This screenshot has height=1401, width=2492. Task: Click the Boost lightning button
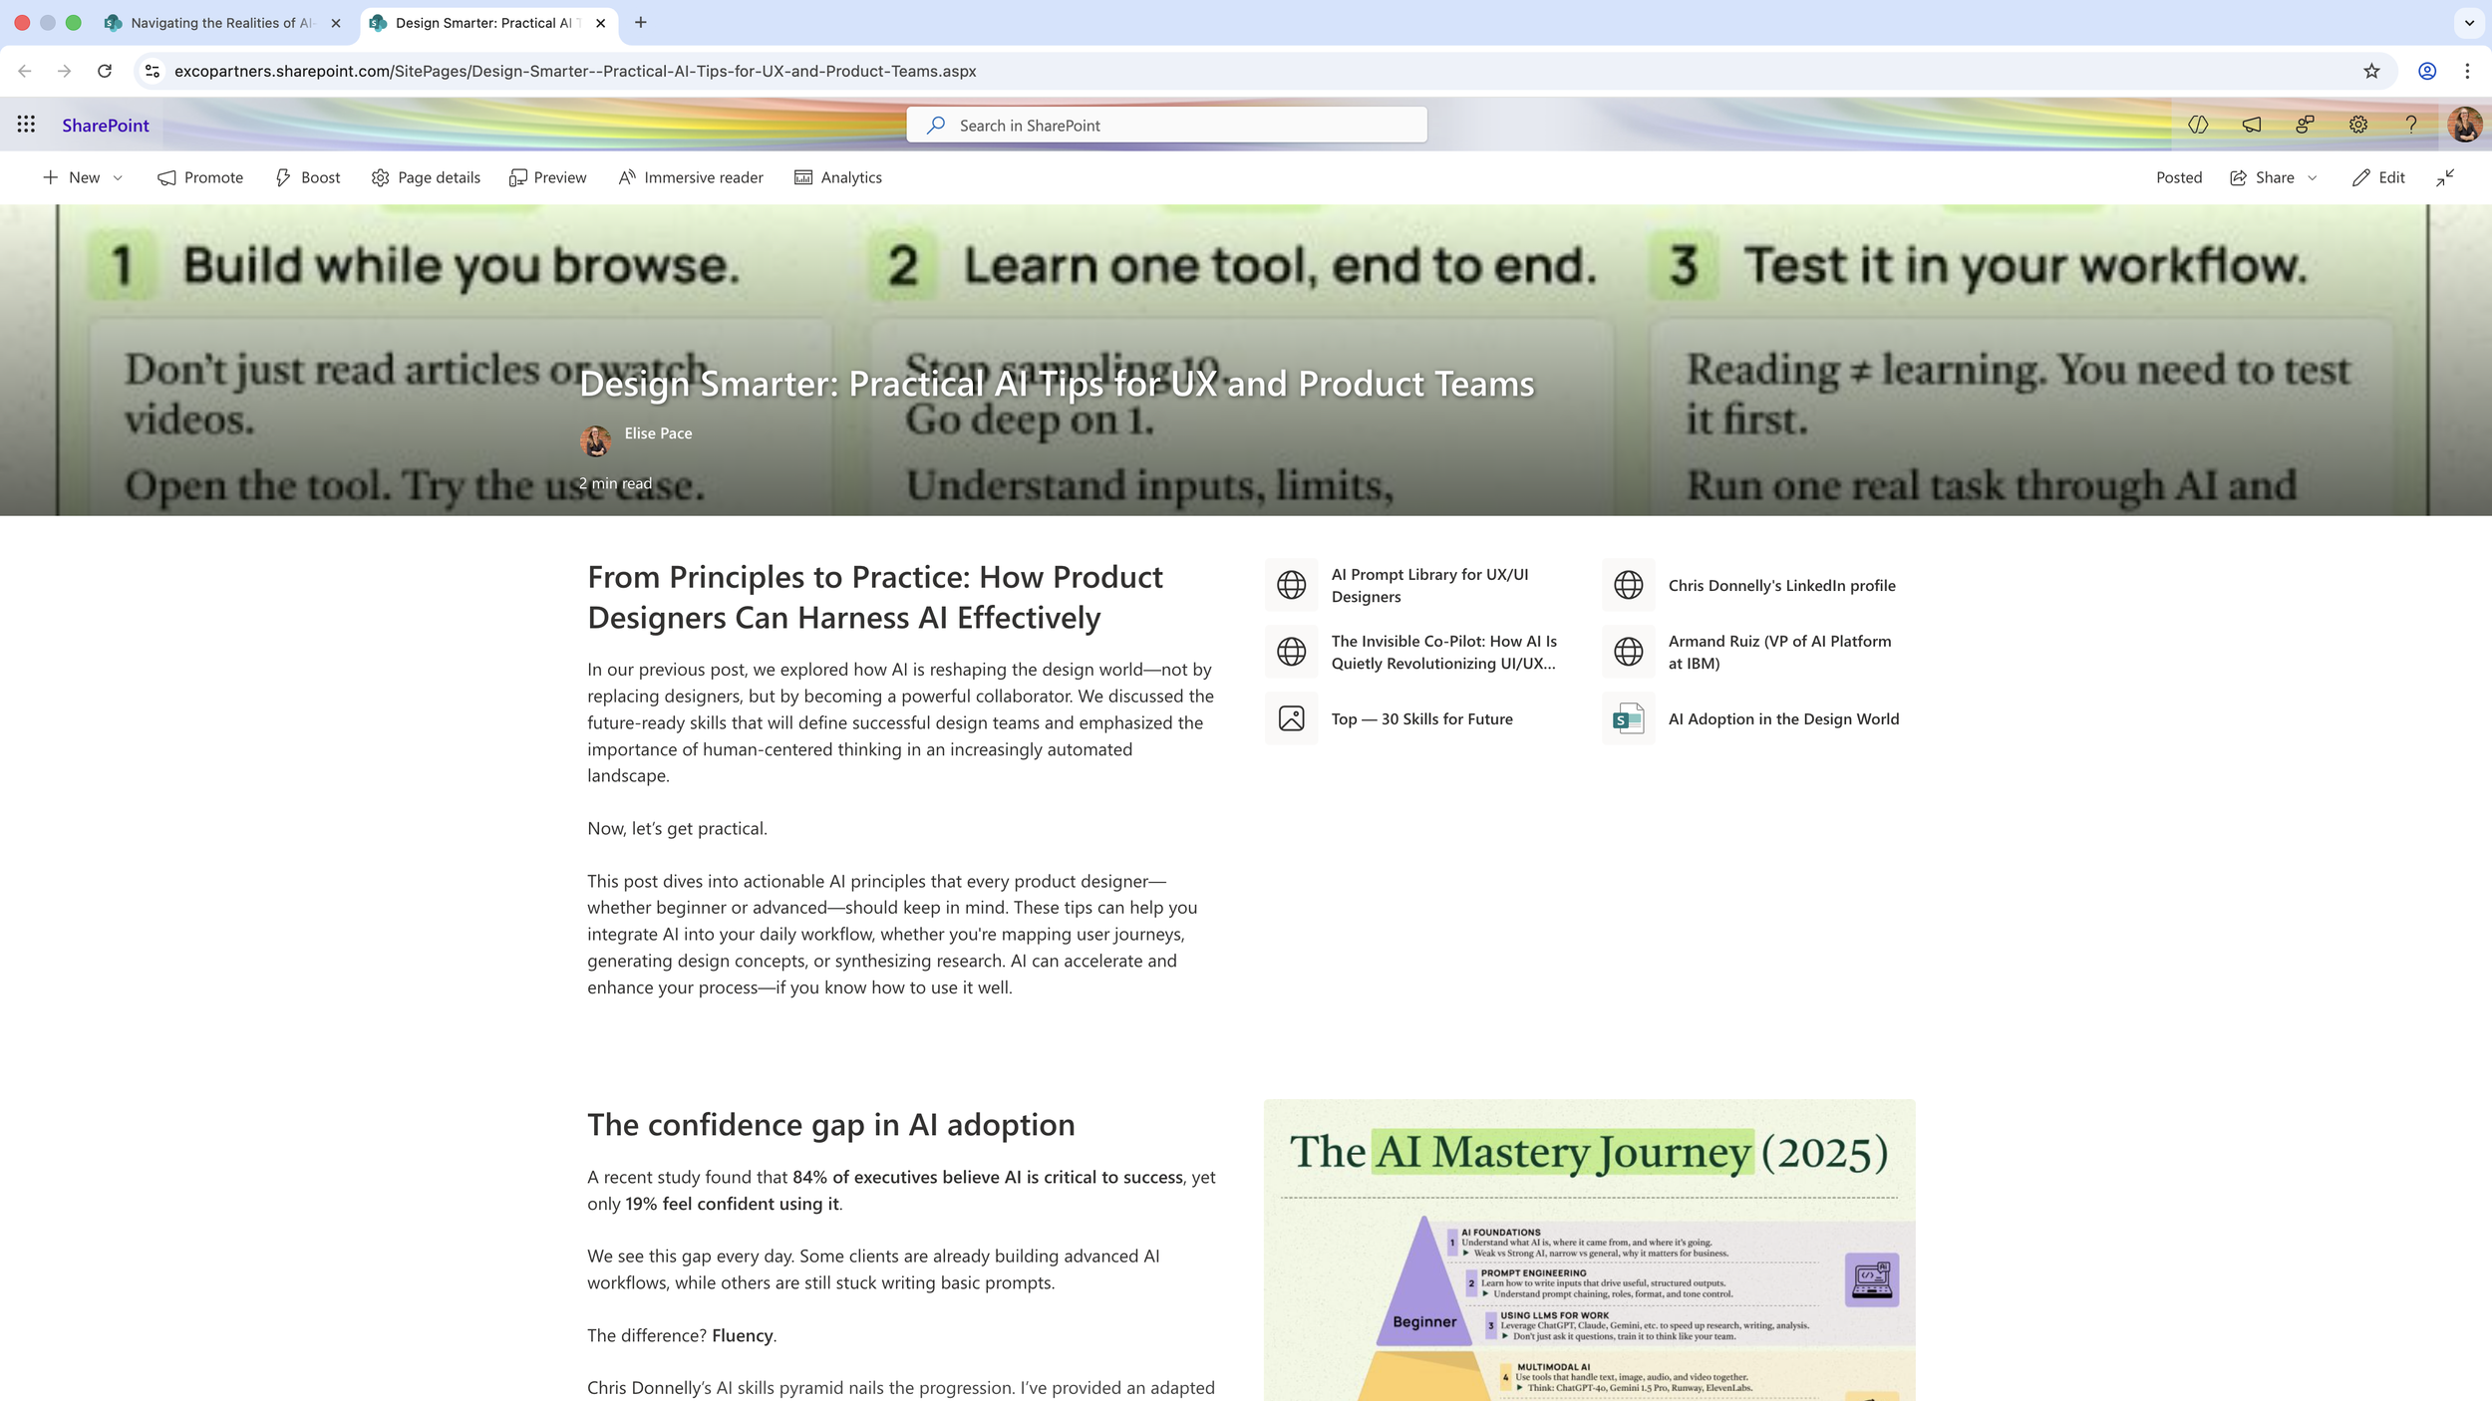tap(308, 177)
